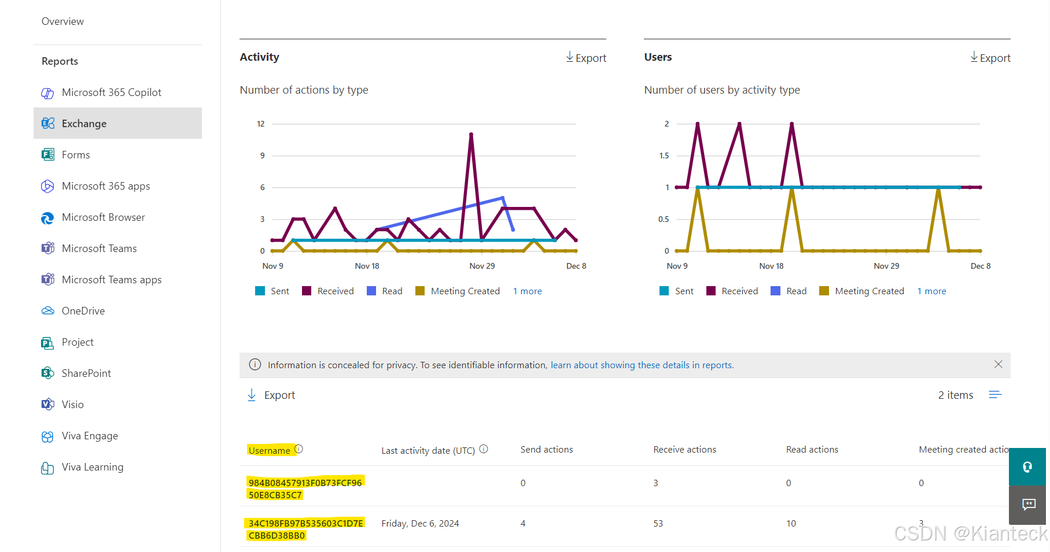Click the info icon beside privacy message
The height and width of the screenshot is (552, 1050).
255,365
